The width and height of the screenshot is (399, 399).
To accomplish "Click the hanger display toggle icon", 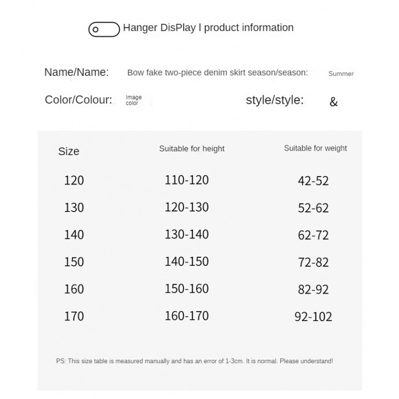I will (104, 29).
